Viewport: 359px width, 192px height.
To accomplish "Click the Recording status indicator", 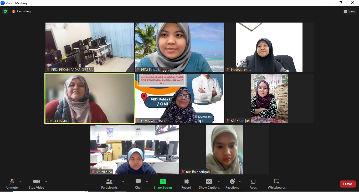I will click(21, 11).
